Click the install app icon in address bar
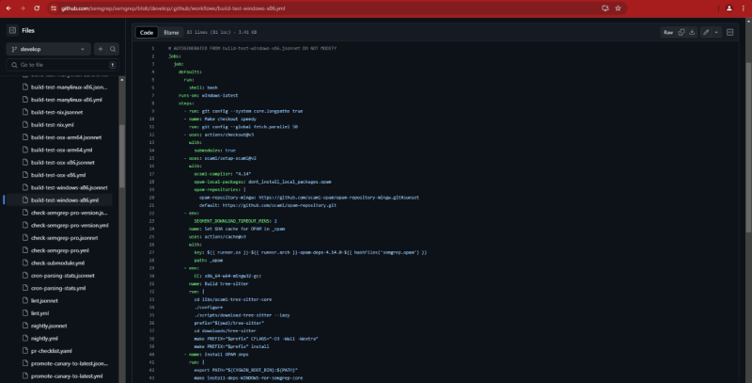 click(605, 8)
